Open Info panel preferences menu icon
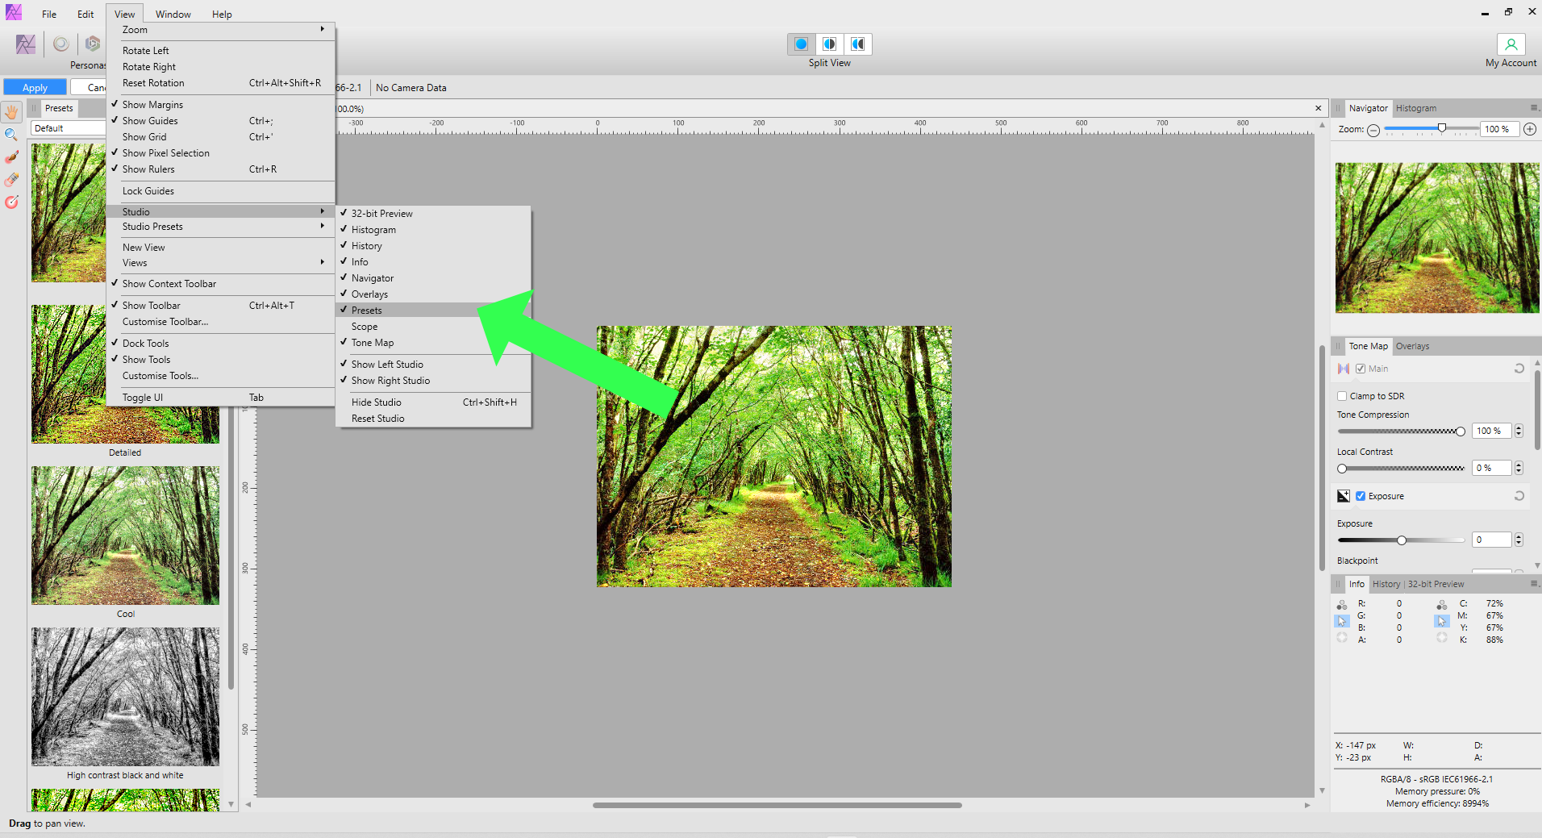Viewport: 1542px width, 838px height. point(1533,584)
